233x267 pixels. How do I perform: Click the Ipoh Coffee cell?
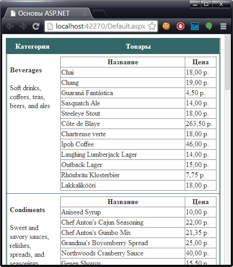click(x=123, y=144)
